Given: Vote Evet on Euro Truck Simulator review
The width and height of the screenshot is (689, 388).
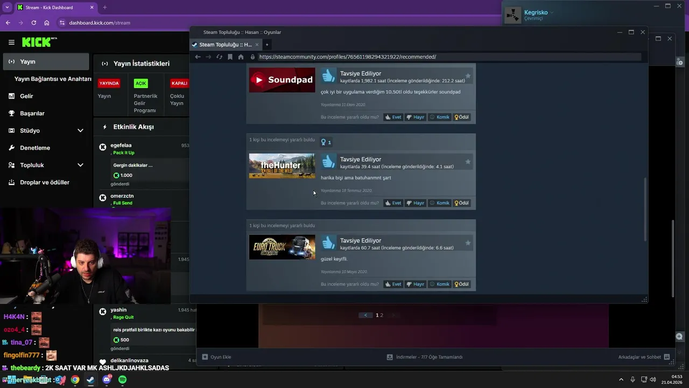Looking at the screenshot, I should pos(393,284).
